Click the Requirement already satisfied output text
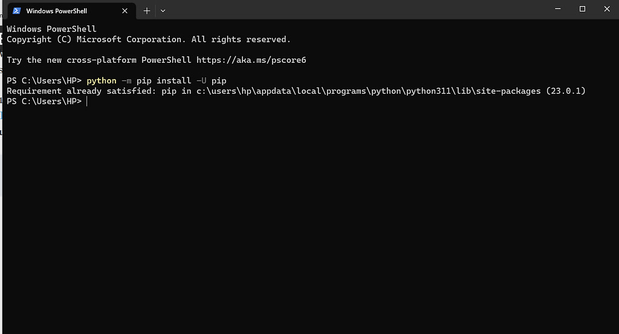619x334 pixels. pos(82,91)
